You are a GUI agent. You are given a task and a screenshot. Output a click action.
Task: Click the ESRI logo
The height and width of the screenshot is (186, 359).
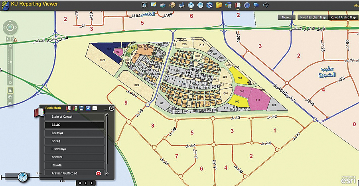[x=348, y=180]
